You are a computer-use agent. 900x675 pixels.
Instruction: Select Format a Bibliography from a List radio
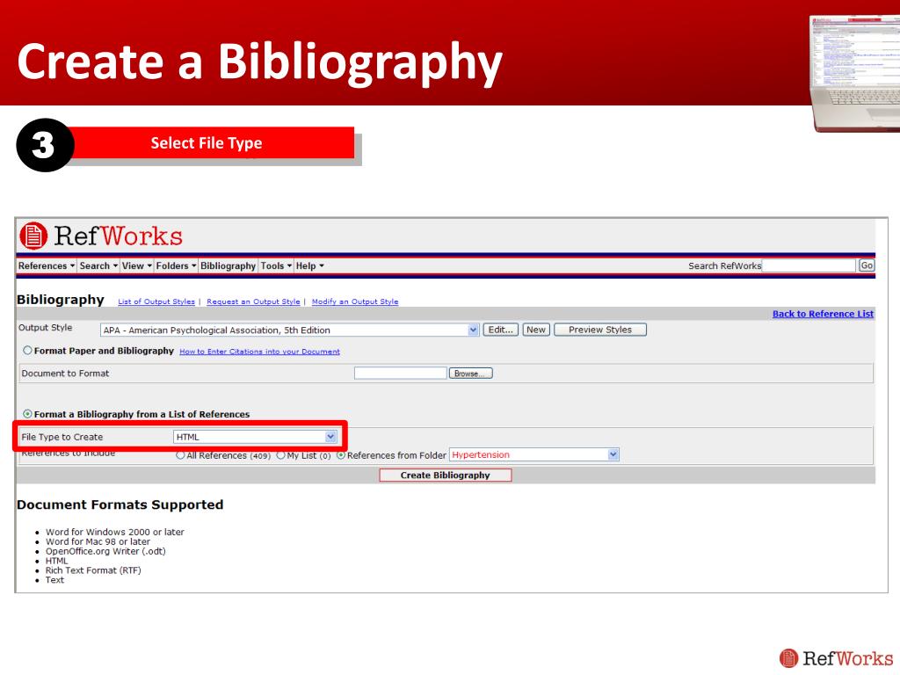tap(27, 413)
